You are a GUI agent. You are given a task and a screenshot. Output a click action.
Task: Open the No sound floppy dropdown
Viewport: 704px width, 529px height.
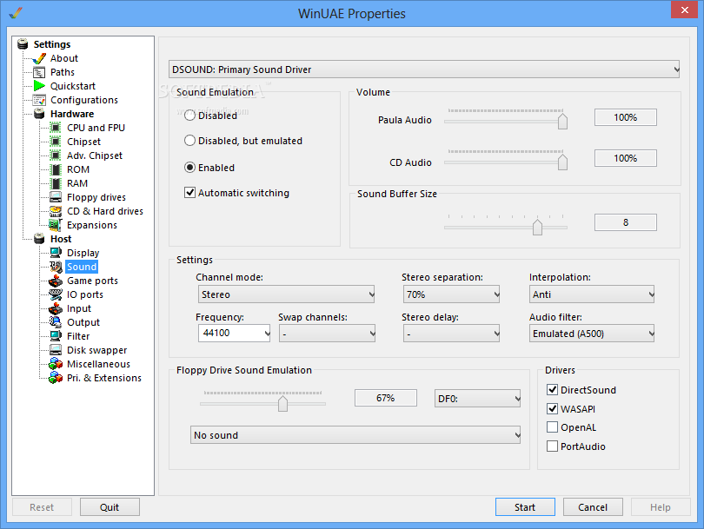[x=355, y=435]
